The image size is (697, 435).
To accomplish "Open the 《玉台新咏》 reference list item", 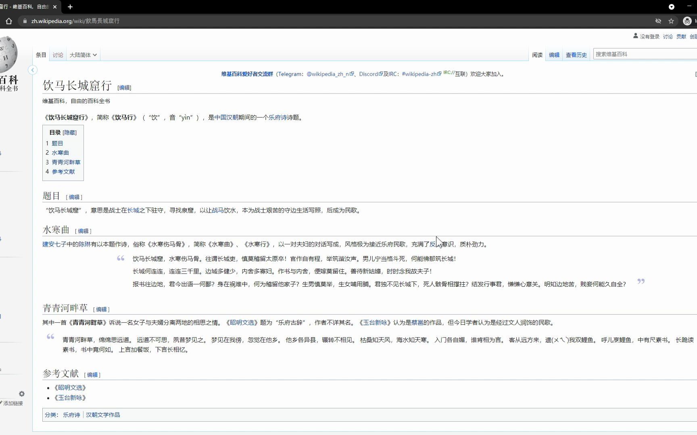I will tap(70, 398).
